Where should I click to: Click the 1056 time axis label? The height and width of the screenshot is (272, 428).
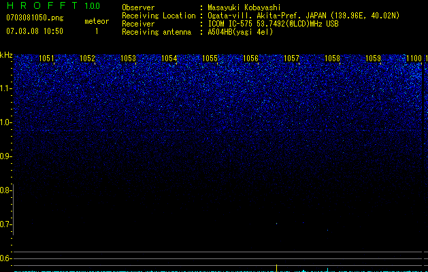tap(250, 58)
